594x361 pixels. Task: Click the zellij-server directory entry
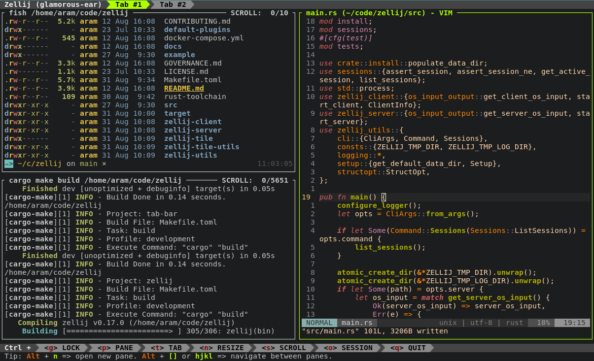pos(193,130)
